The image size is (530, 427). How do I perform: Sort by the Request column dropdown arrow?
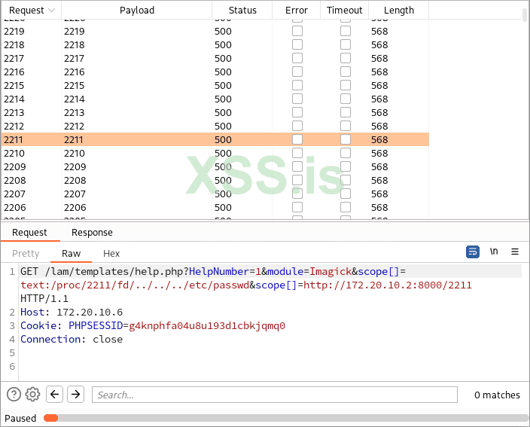point(52,10)
